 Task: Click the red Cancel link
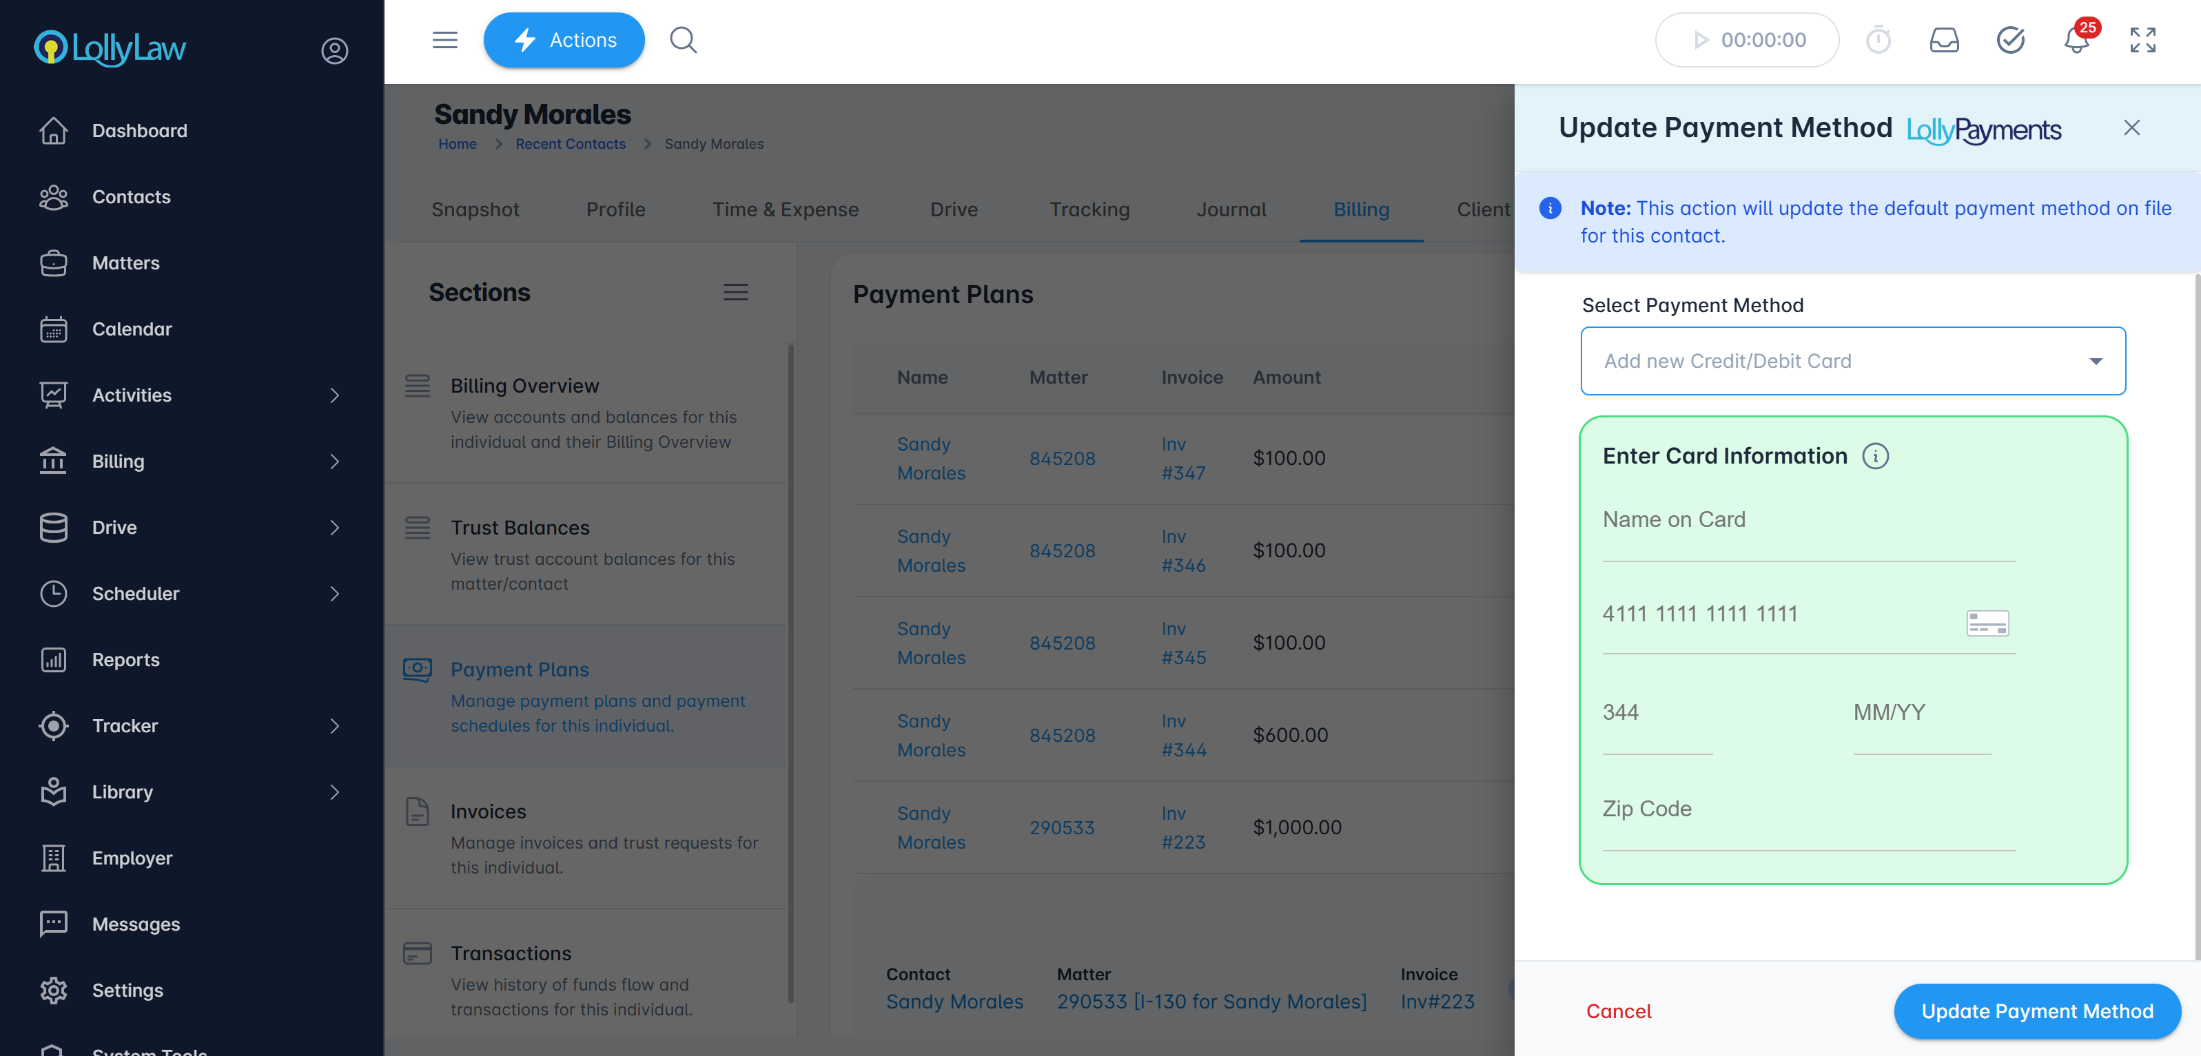1618,1011
